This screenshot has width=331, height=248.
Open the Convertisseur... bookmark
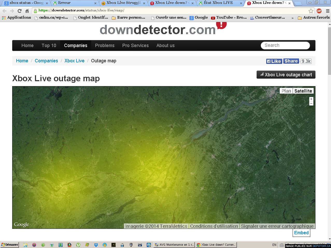267,18
